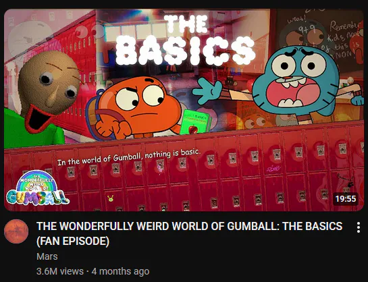
Task: Click the 19:55 duration badge
Action: (x=346, y=199)
